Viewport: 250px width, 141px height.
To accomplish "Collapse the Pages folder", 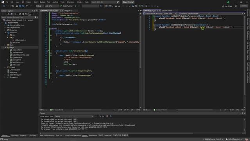I will click(x=5, y=47).
